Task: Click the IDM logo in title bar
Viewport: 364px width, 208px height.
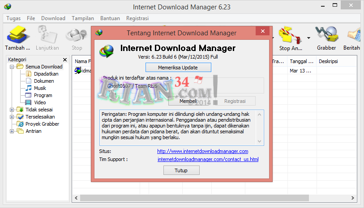Action: click(8, 7)
